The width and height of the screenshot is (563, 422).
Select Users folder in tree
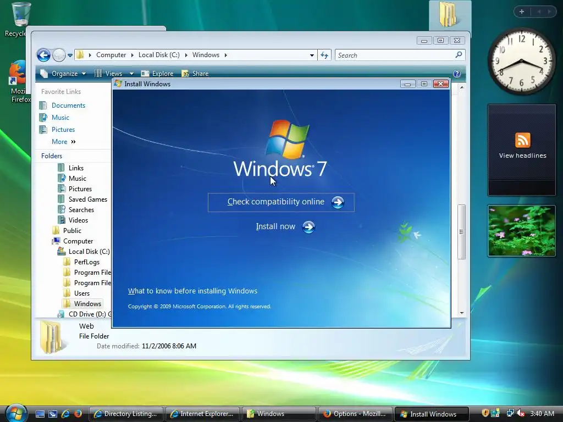coord(81,293)
